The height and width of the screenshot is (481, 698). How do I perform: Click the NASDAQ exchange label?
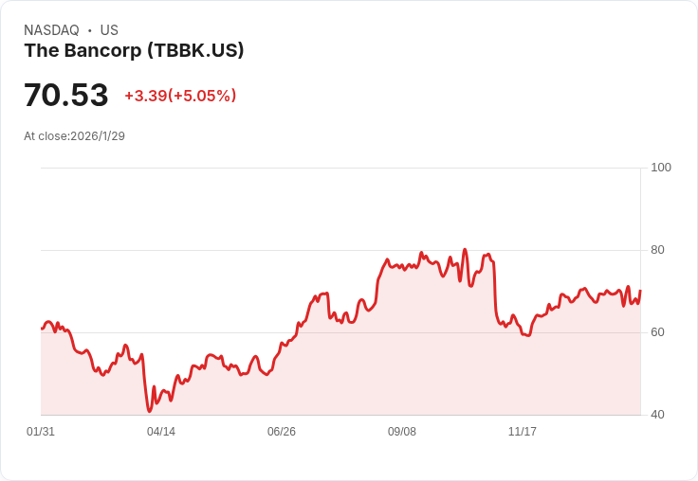tap(51, 30)
